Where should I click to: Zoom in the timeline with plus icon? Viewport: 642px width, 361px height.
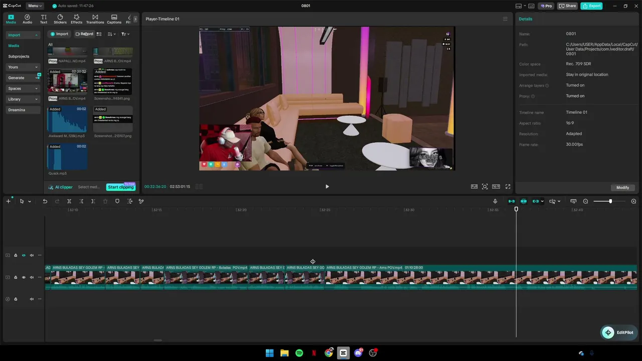click(633, 201)
